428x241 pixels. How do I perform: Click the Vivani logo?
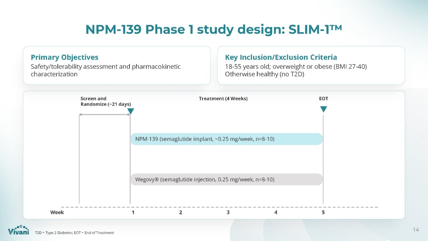click(19, 230)
